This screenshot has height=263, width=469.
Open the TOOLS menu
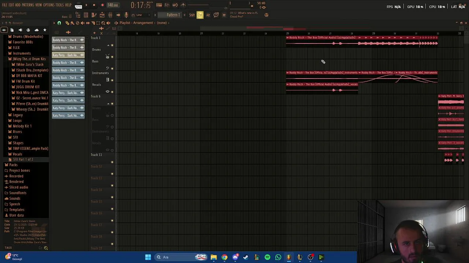(60, 5)
